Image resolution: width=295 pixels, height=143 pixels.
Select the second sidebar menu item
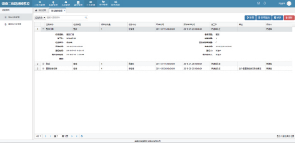point(16,24)
